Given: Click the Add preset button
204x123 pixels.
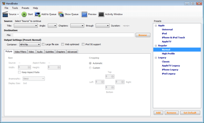Looking at the screenshot, I should [158, 113].
